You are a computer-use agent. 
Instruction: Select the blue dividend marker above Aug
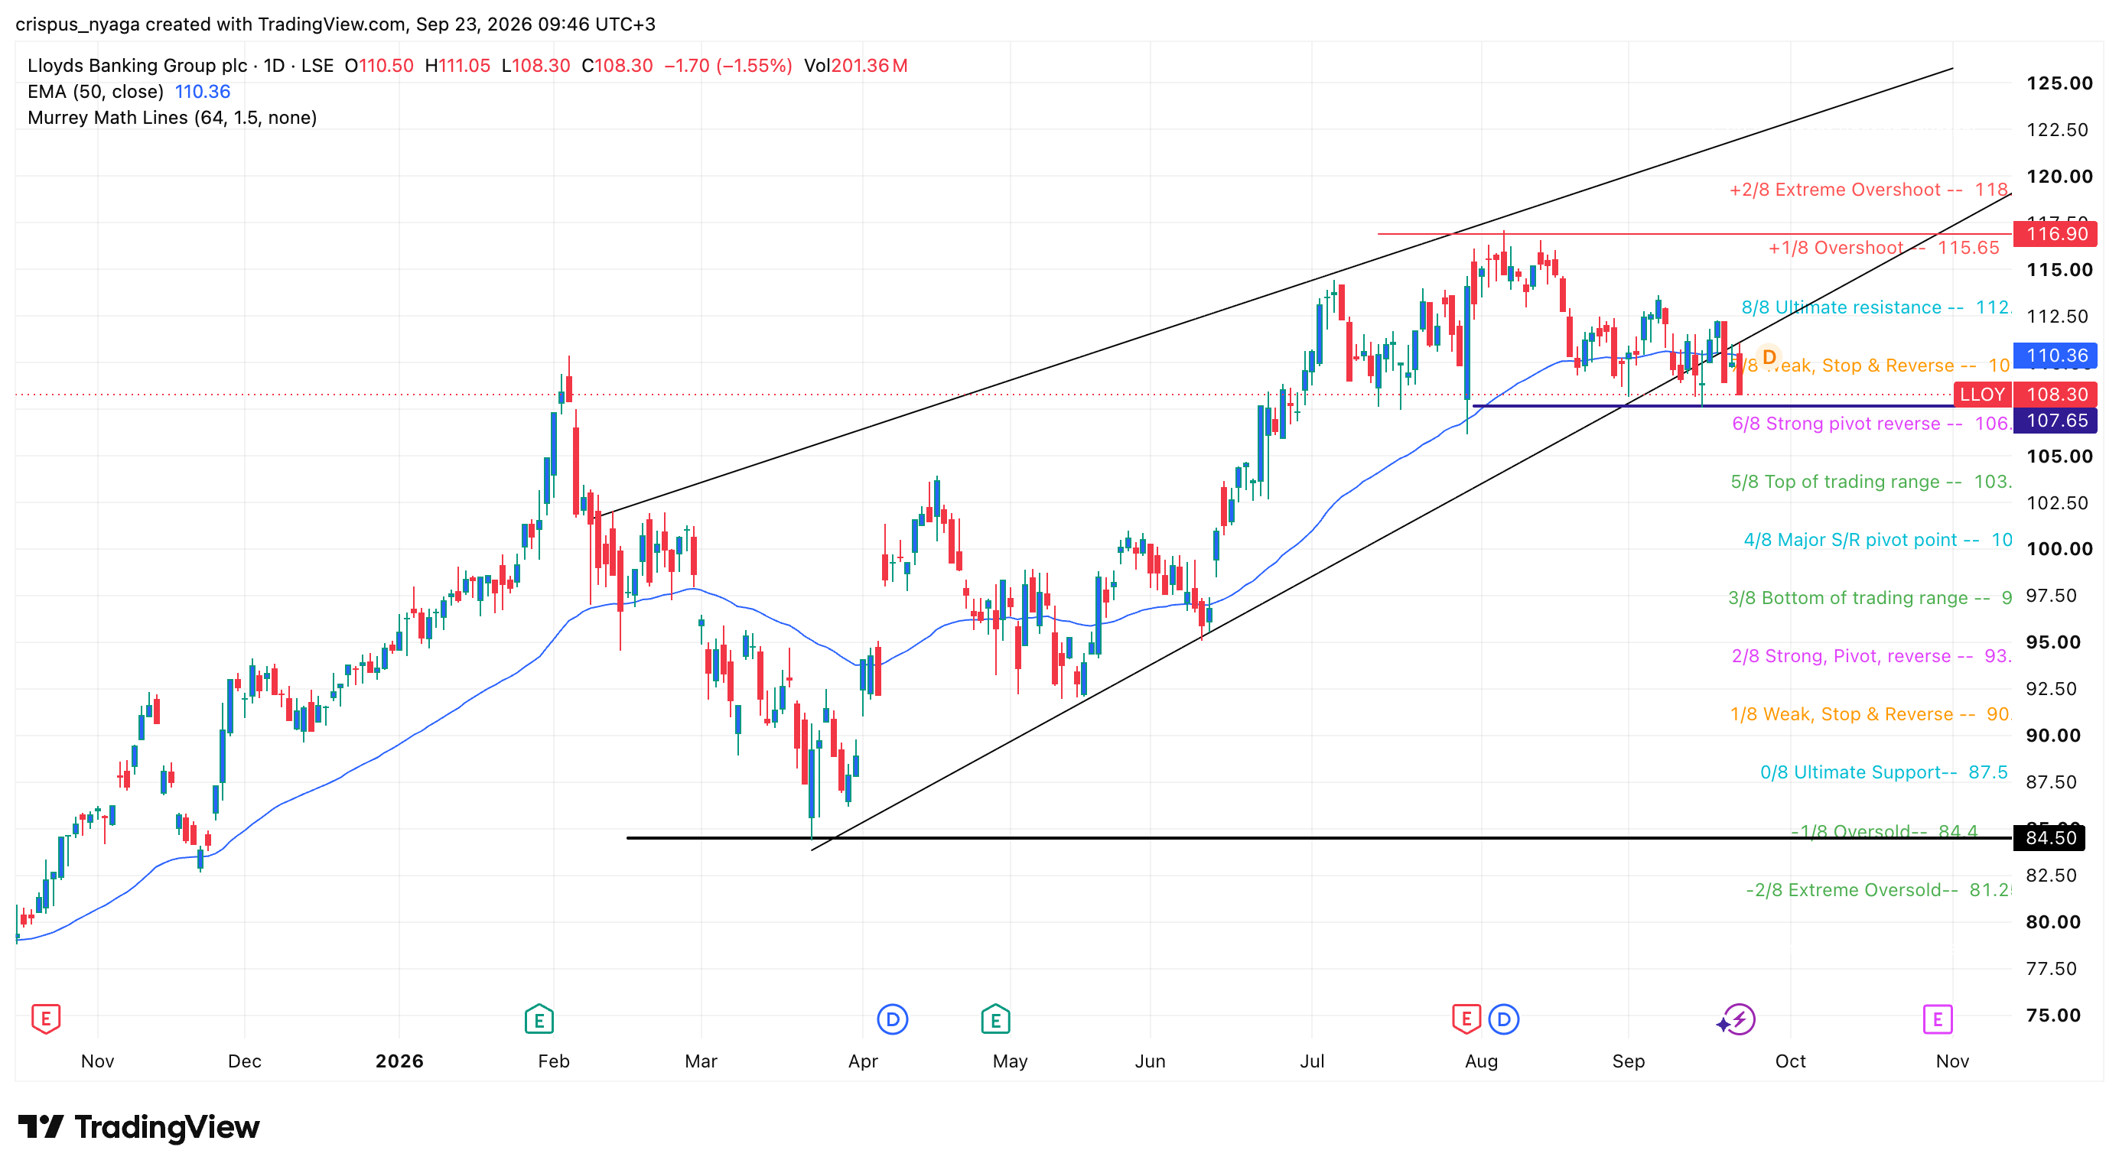pyautogui.click(x=1504, y=1019)
